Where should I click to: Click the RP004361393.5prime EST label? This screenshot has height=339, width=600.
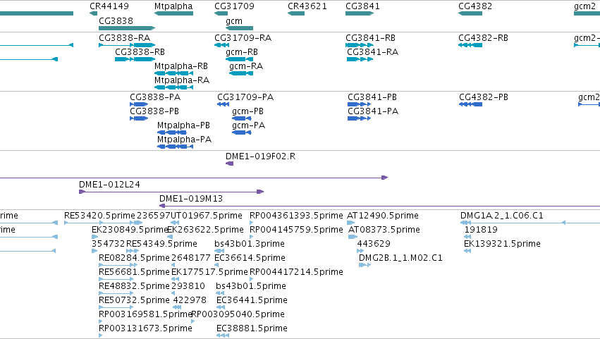[x=296, y=216]
